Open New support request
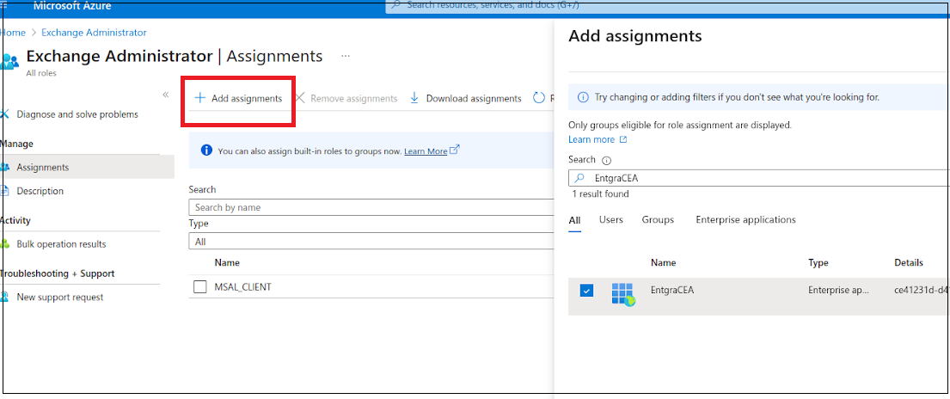 (60, 298)
